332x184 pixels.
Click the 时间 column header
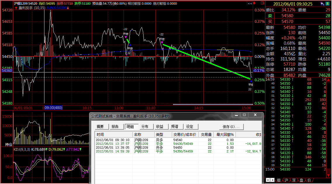click(x=114, y=135)
